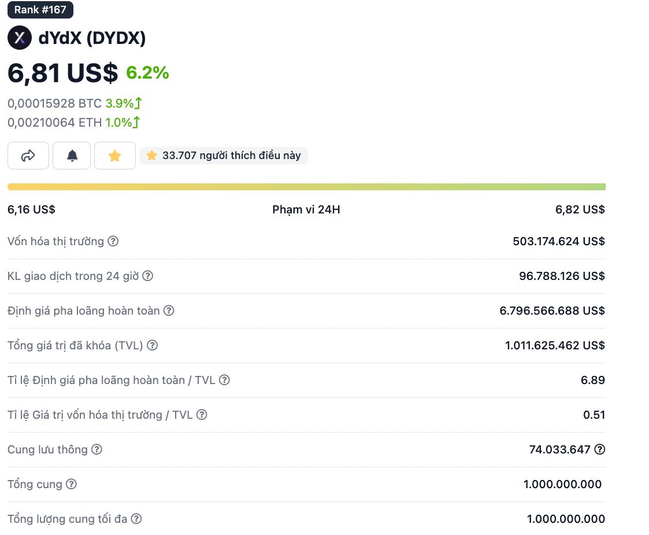Click the 0.51 ratio value
This screenshot has height=535, width=649.
594,415
